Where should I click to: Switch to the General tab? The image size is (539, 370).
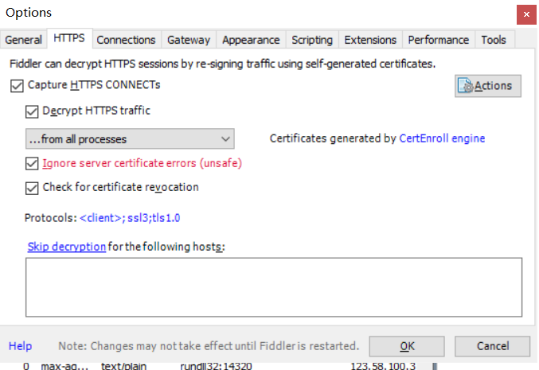(23, 40)
